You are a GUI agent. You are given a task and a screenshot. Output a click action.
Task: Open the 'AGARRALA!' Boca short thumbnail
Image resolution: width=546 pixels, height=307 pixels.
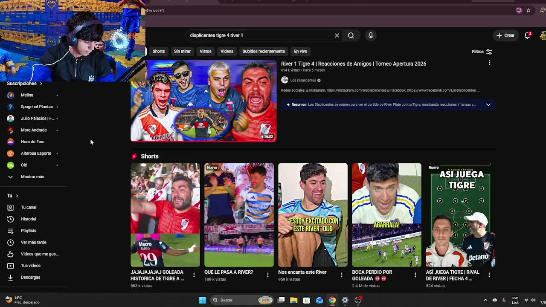[x=386, y=215]
